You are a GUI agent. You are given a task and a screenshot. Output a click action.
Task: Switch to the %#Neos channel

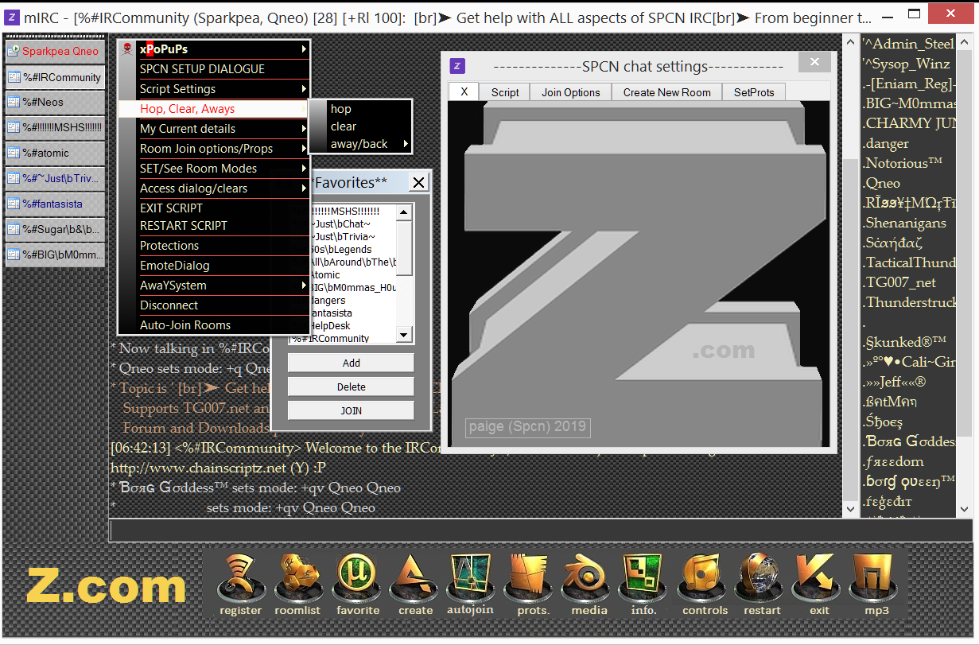pyautogui.click(x=55, y=102)
